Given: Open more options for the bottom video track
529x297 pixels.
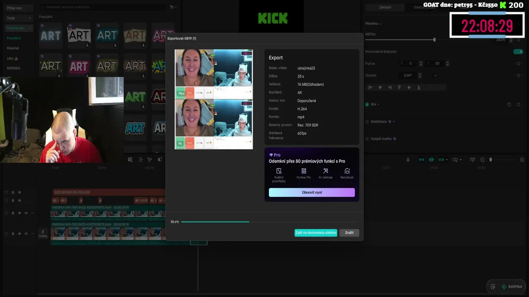Looking at the screenshot, I should pos(33,234).
